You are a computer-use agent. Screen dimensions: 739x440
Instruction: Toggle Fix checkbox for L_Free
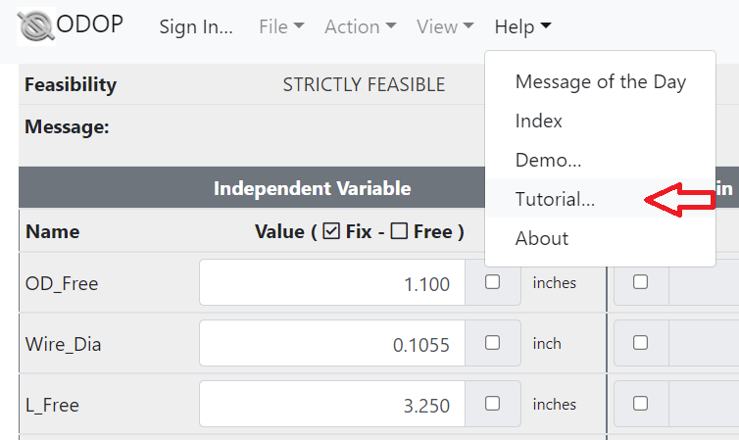pos(493,404)
